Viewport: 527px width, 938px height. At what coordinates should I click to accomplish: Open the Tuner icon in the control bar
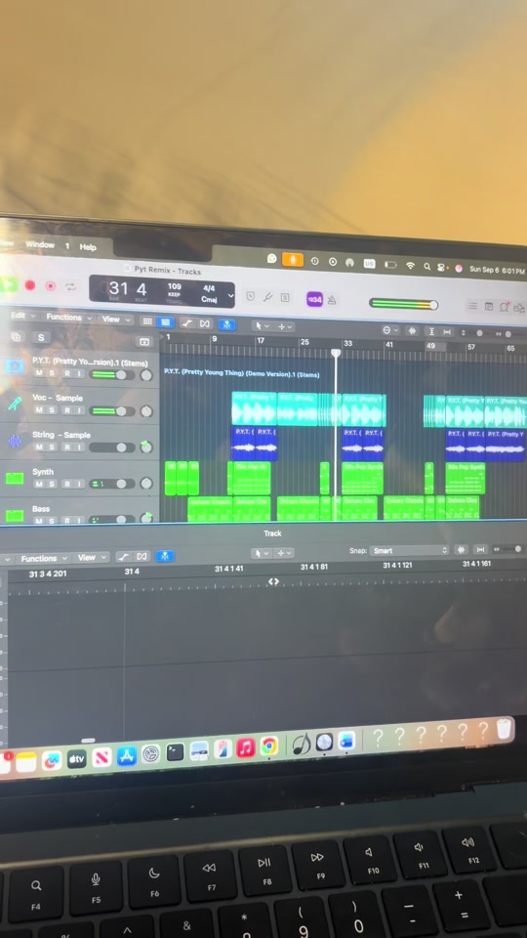267,297
